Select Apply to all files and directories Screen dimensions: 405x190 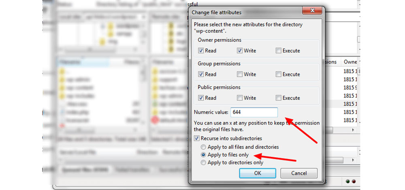(x=204, y=147)
